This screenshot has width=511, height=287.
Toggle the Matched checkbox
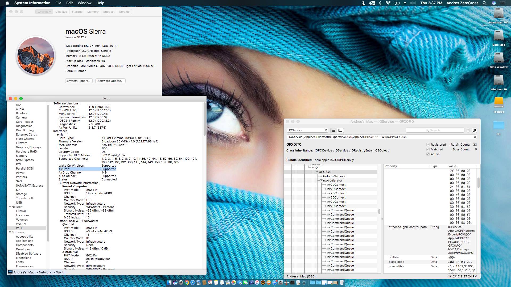pos(428,149)
